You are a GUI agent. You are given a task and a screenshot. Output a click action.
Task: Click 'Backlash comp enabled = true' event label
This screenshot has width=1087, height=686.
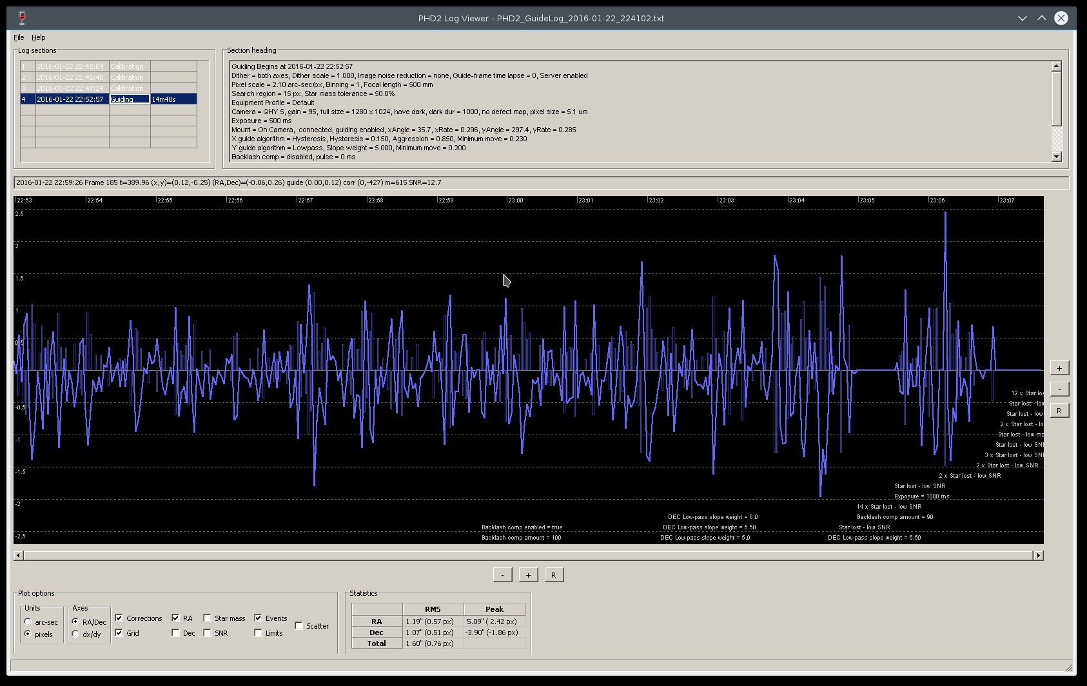pos(522,527)
